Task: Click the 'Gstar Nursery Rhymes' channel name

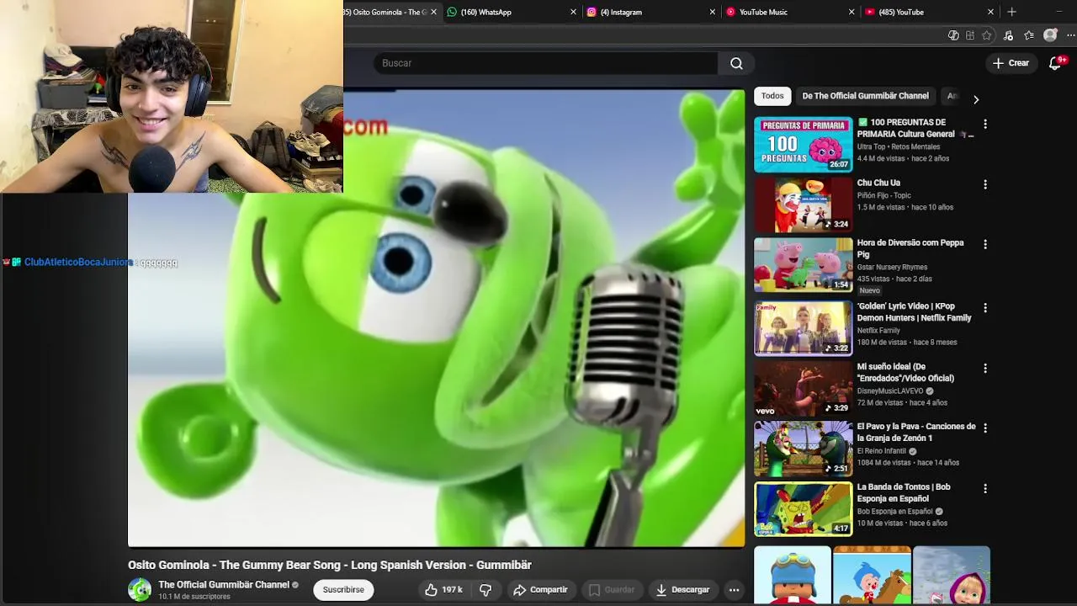Action: [x=892, y=267]
